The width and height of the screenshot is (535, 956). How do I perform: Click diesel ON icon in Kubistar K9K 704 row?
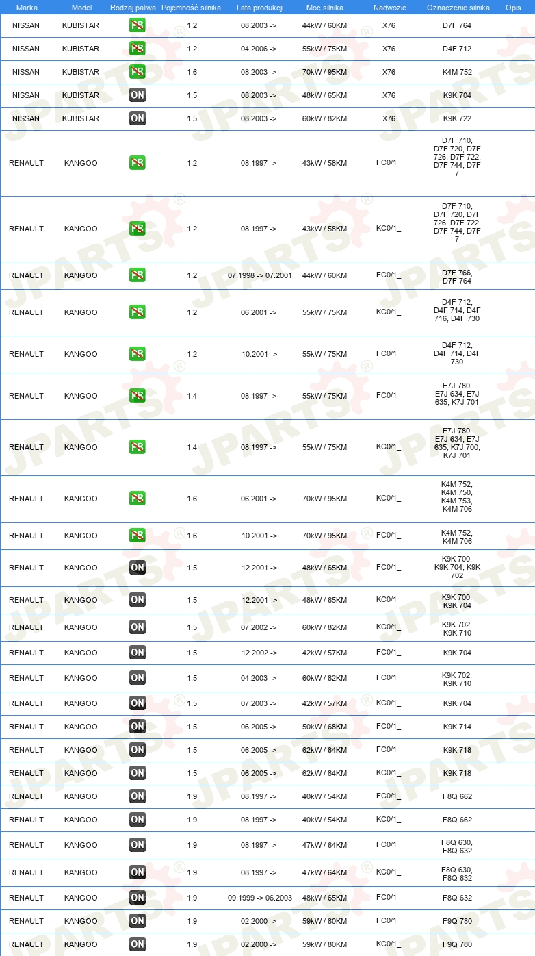[138, 95]
